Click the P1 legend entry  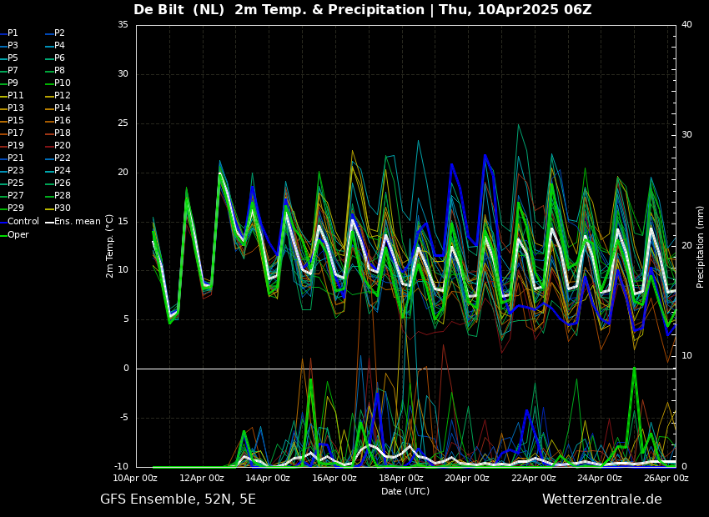[9, 33]
